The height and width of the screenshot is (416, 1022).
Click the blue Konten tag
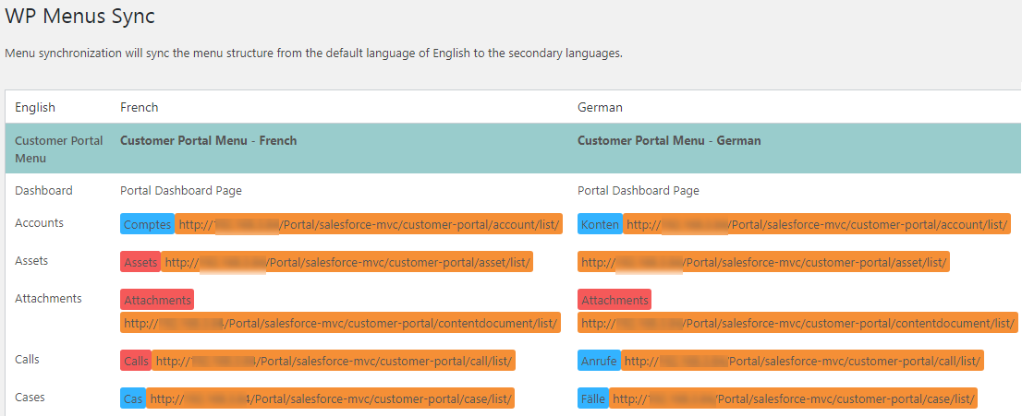pos(600,224)
